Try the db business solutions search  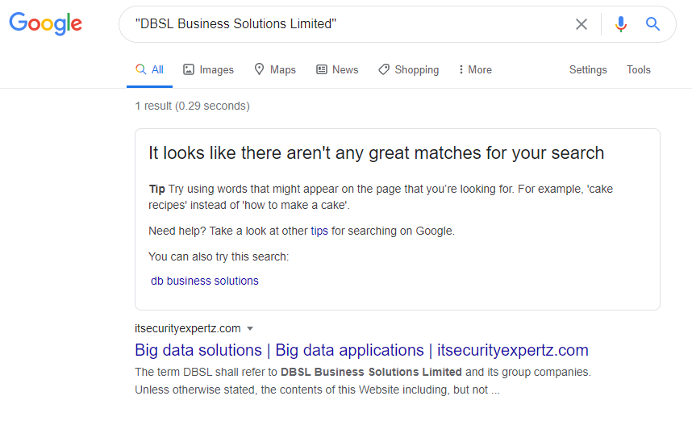point(205,281)
